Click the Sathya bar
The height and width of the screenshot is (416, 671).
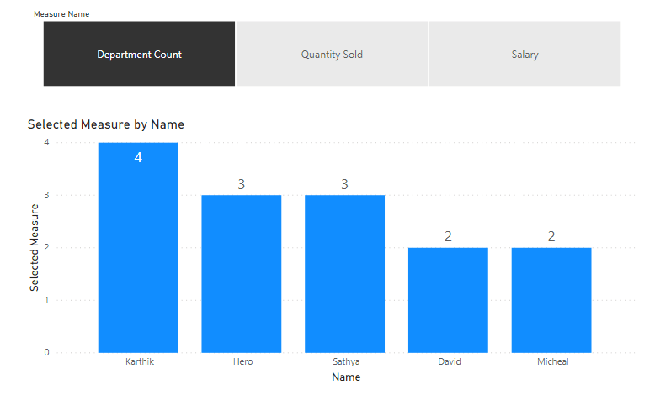pos(344,277)
